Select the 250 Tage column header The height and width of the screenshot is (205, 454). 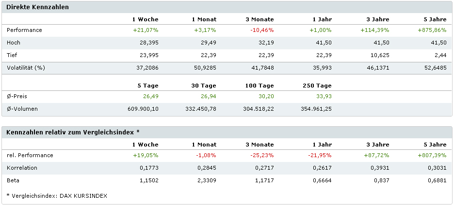(317, 86)
